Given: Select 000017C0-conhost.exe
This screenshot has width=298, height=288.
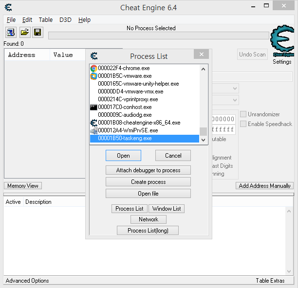Looking at the screenshot, I should 145,107.
